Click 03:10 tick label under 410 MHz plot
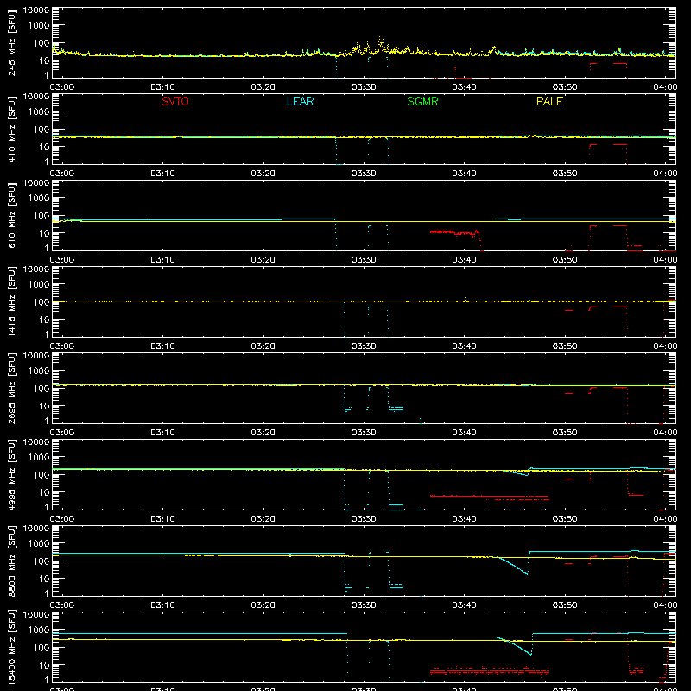691x691 pixels. tap(162, 174)
